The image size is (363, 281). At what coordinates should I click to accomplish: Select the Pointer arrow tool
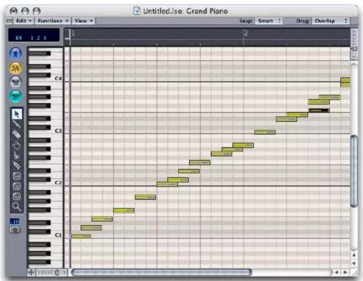[17, 114]
